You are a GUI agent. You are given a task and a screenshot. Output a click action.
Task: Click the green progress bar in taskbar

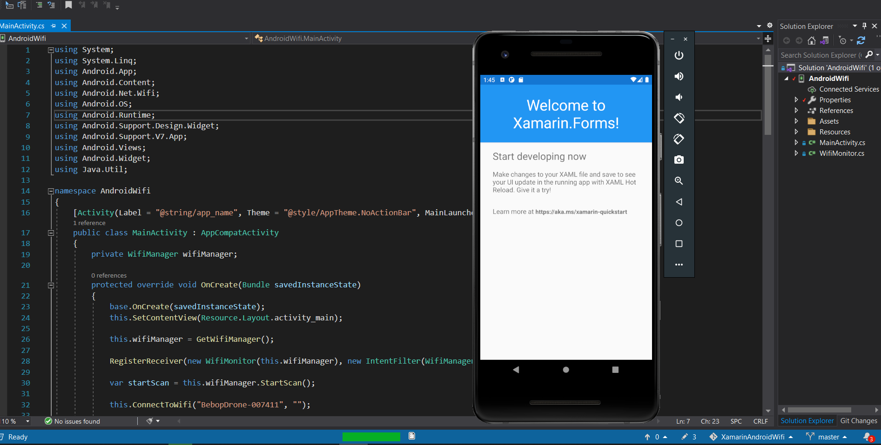pos(371,437)
